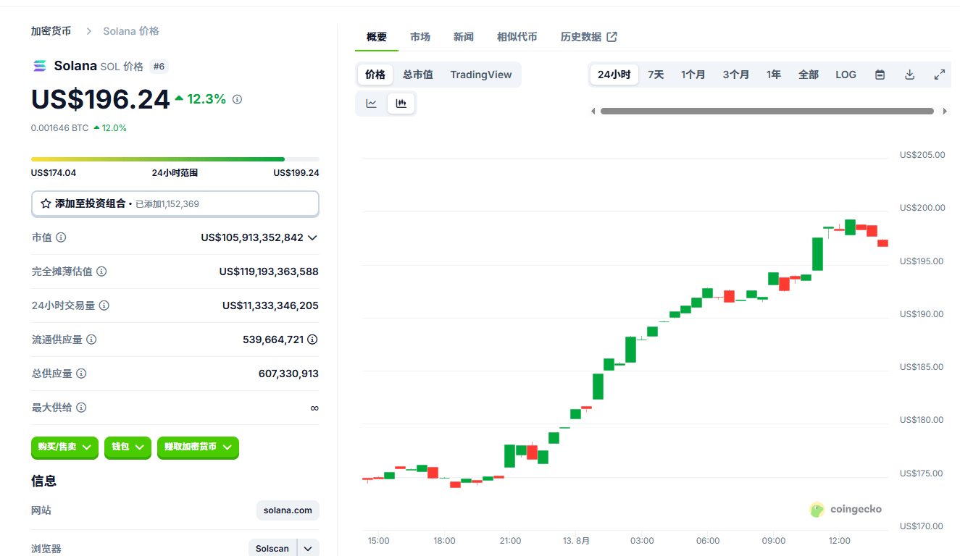Go to 加密货币 breadcrumb link

coord(51,31)
